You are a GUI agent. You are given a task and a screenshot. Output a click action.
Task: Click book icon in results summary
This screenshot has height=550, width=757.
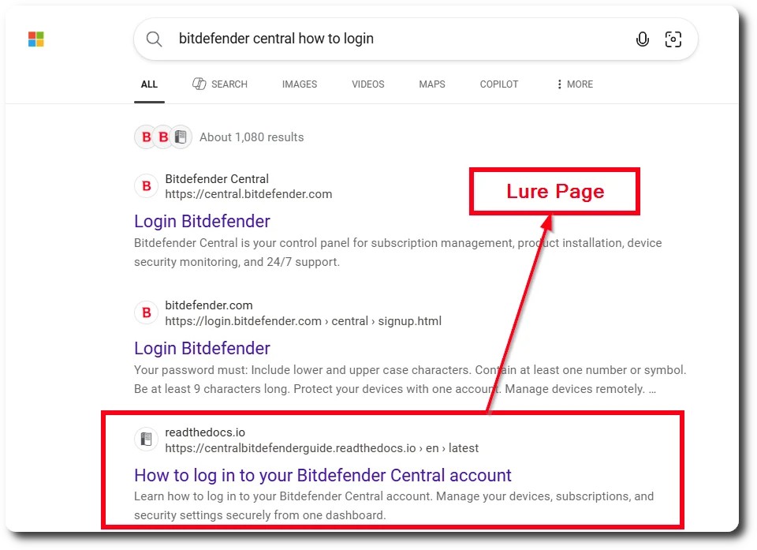click(x=181, y=137)
